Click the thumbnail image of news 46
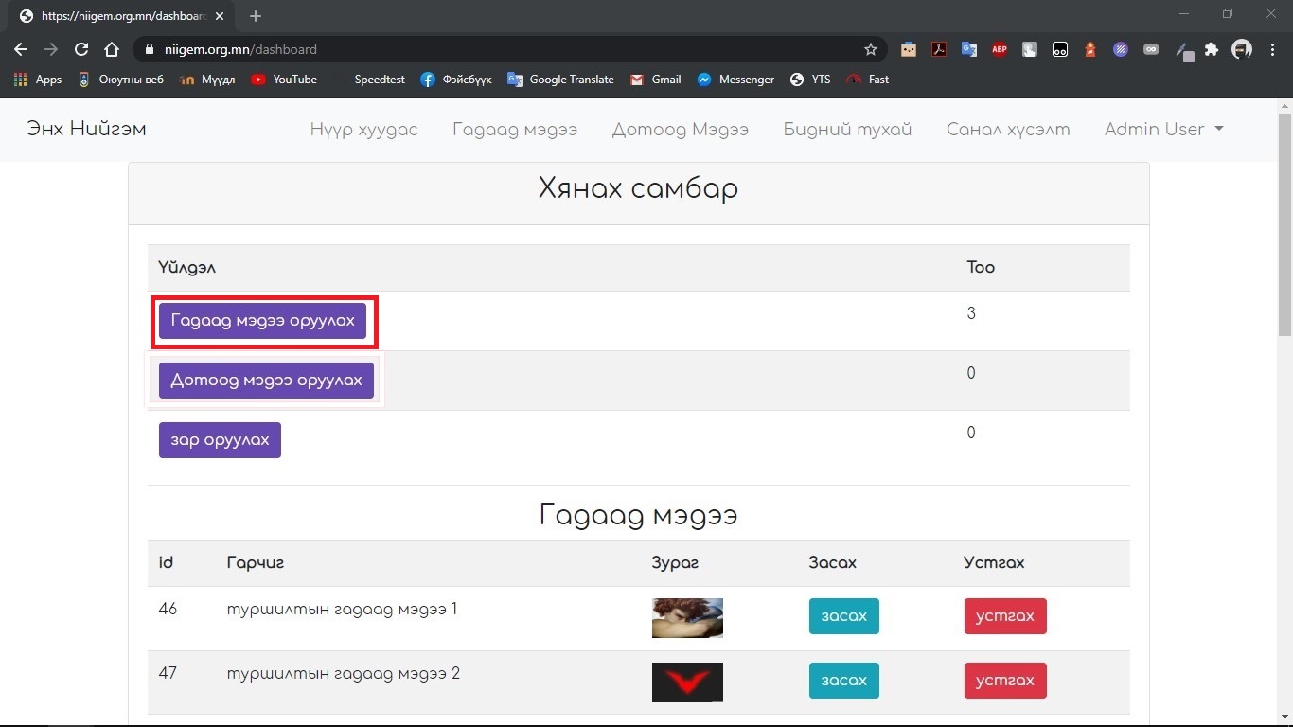The width and height of the screenshot is (1293, 727). (x=687, y=617)
